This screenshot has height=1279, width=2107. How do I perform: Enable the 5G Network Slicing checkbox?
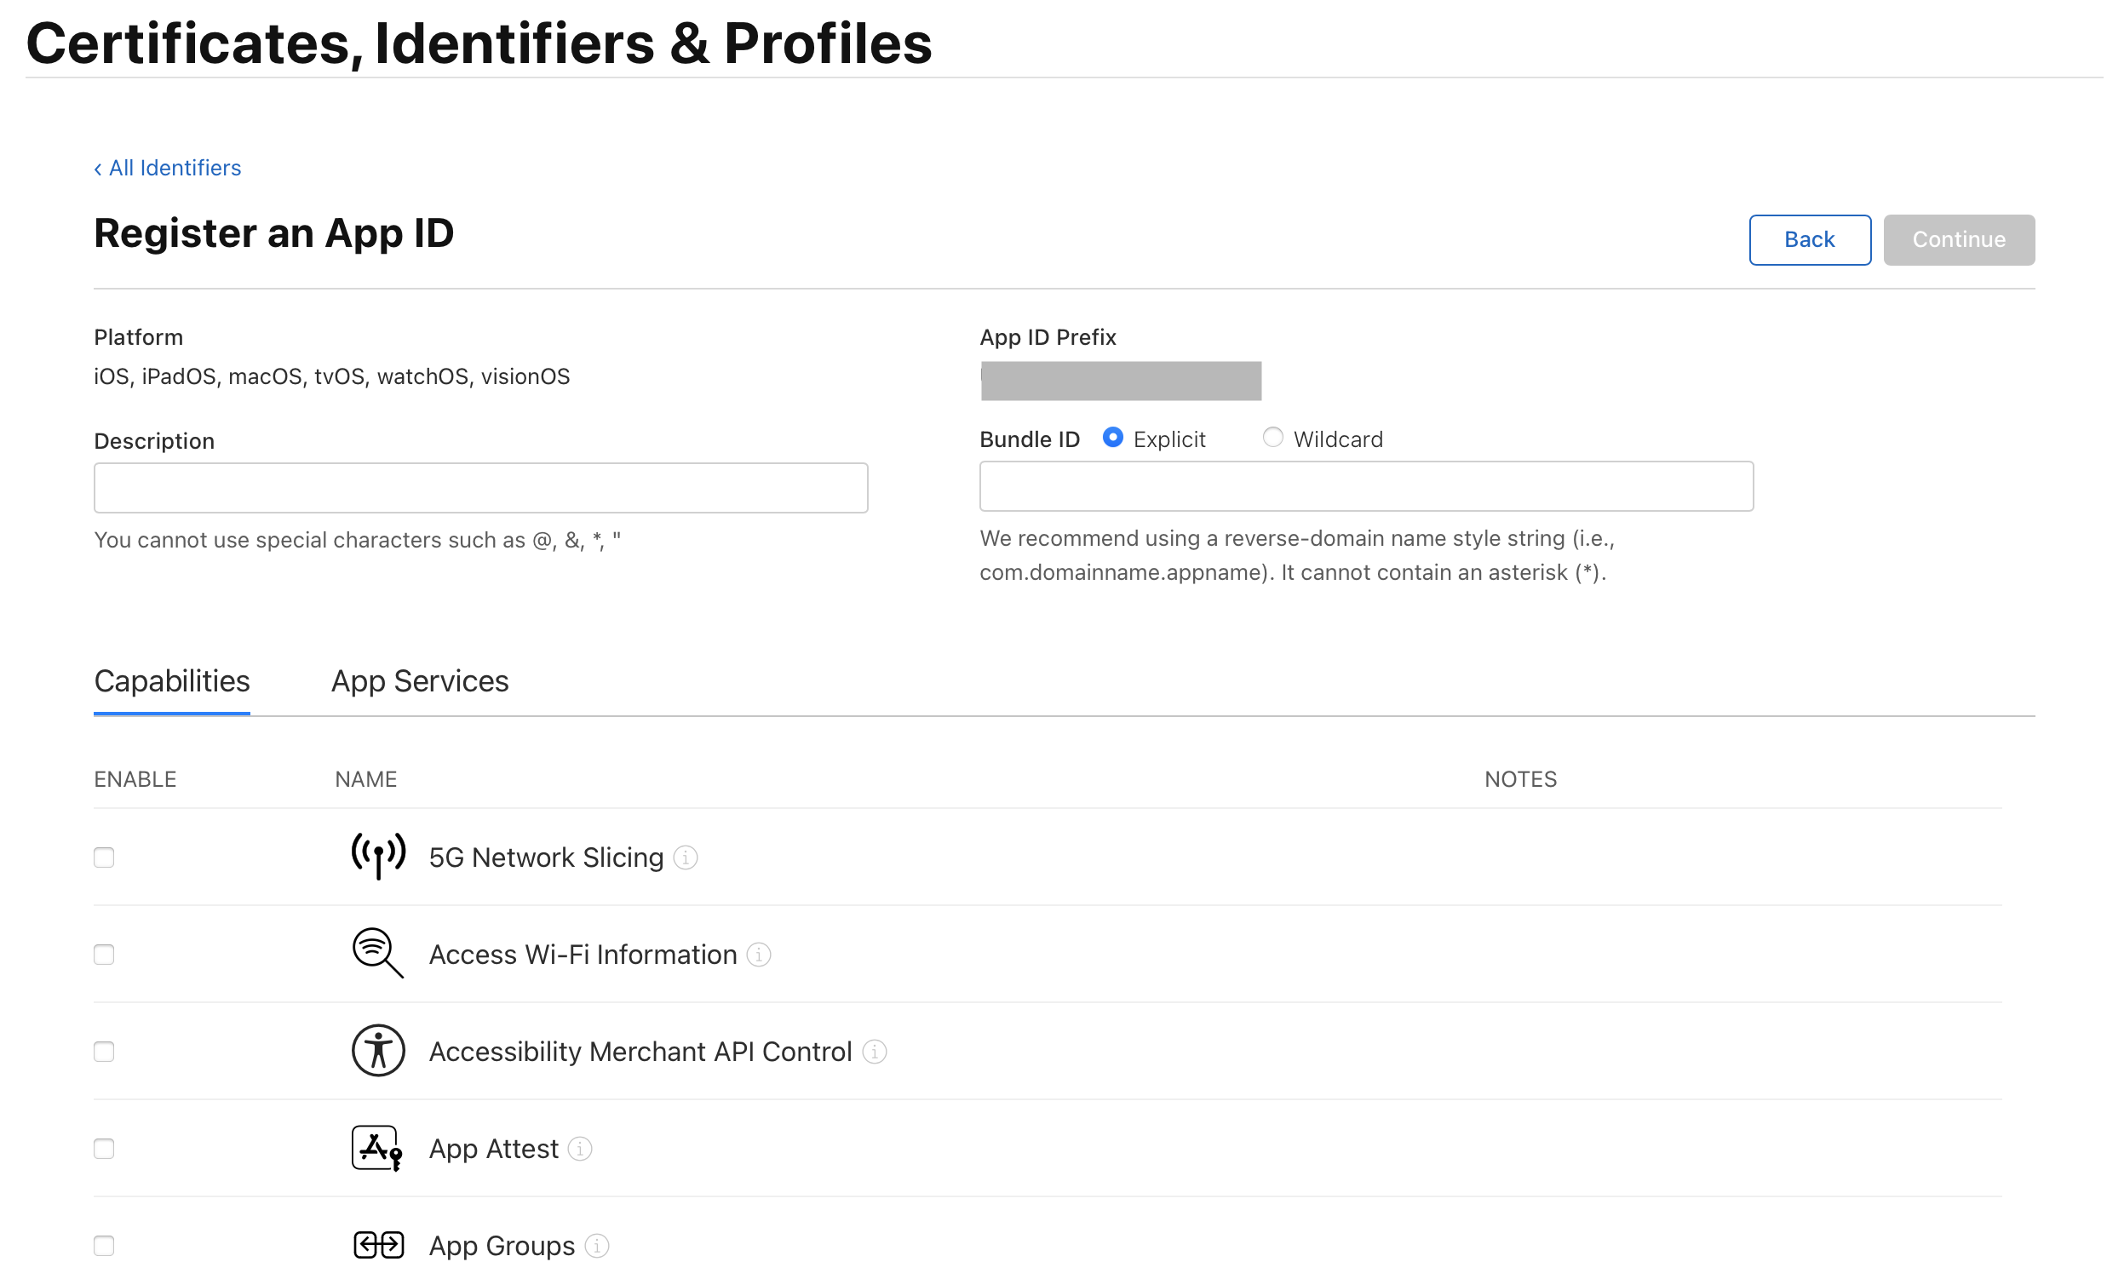104,857
